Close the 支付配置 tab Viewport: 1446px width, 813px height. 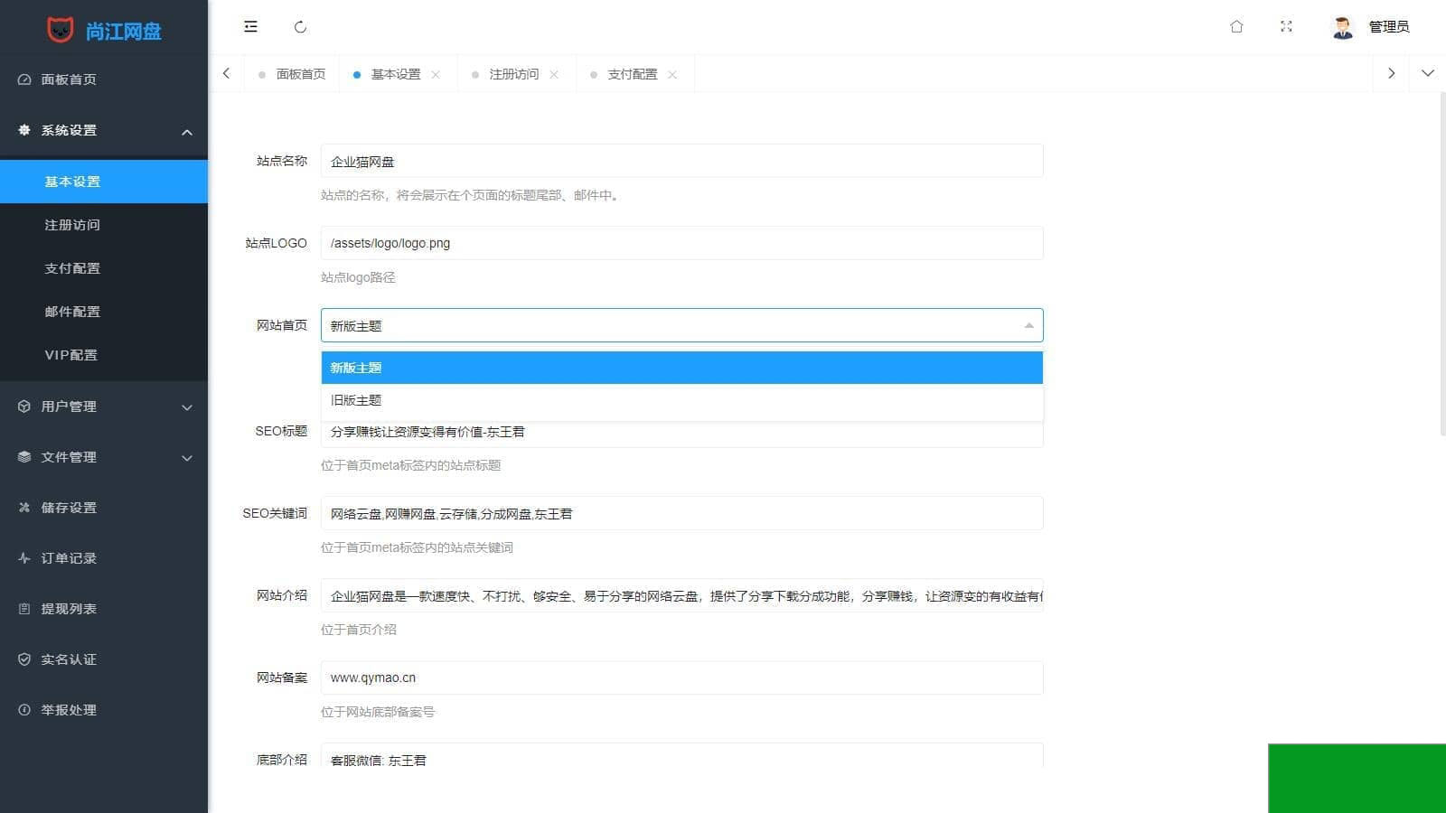tap(672, 74)
